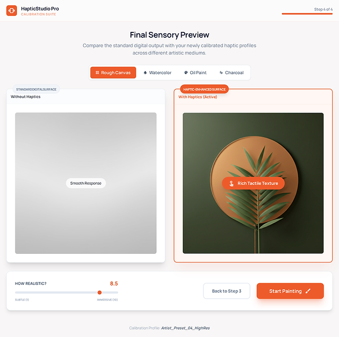Click the HapticStudio Pro logo icon
This screenshot has width=339, height=337.
pos(11,10)
